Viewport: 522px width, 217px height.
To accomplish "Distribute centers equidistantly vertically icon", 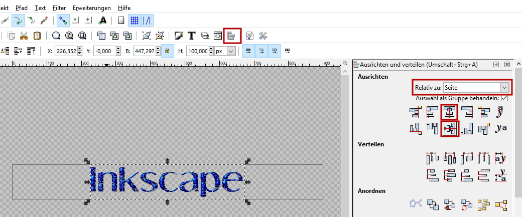I will click(449, 175).
